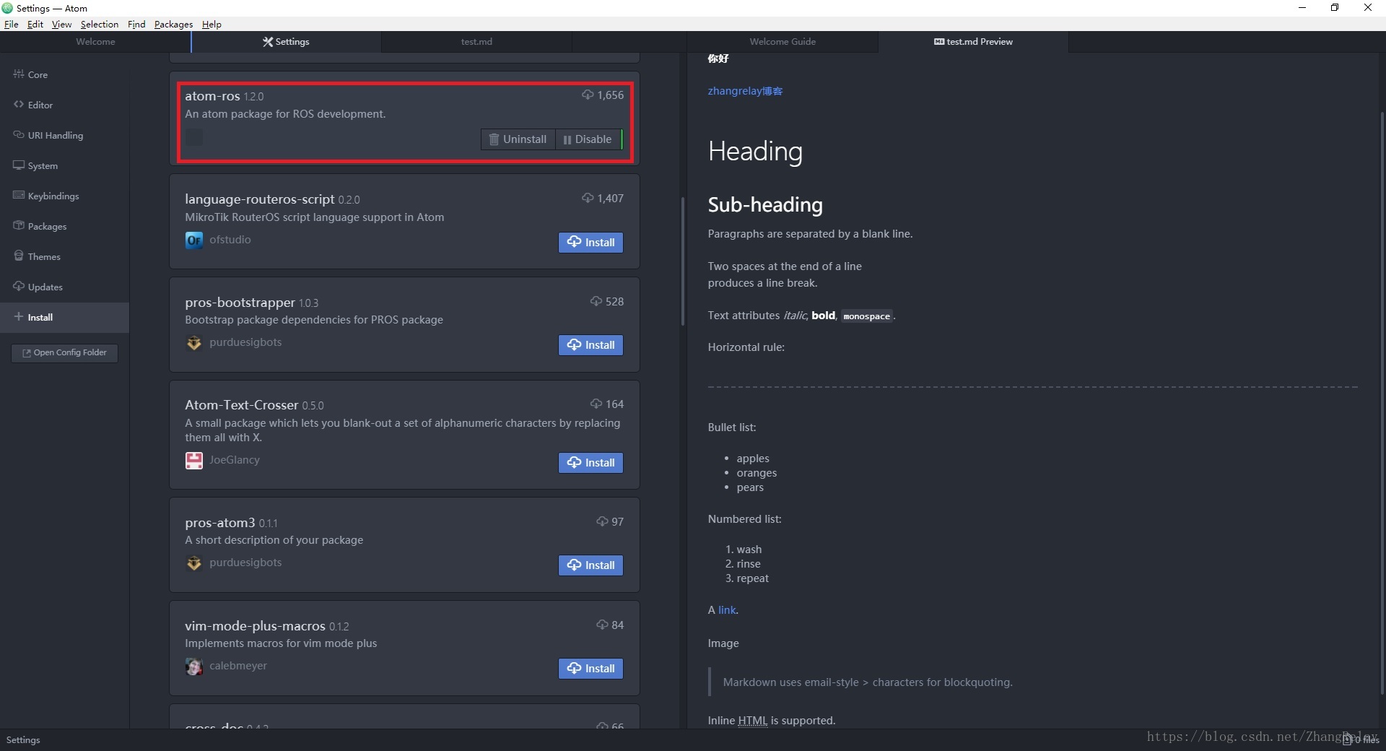Install pros-atom3 package
Screen dimensions: 1386x751
590,565
